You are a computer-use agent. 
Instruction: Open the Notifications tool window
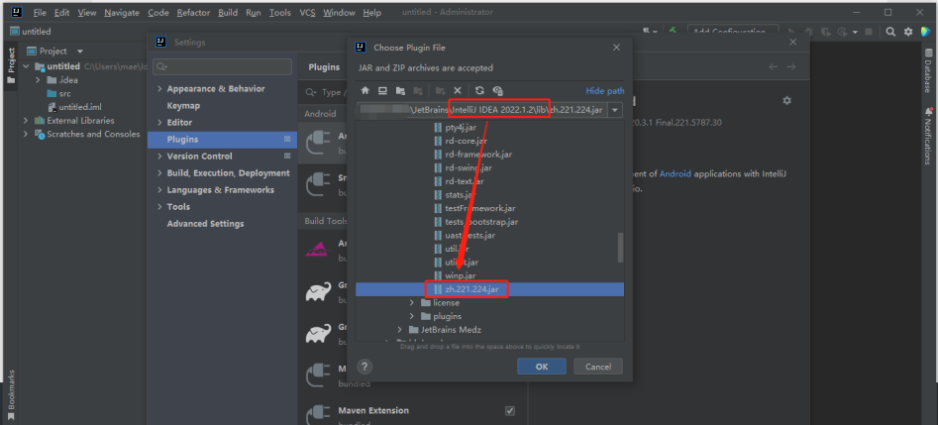[928, 137]
